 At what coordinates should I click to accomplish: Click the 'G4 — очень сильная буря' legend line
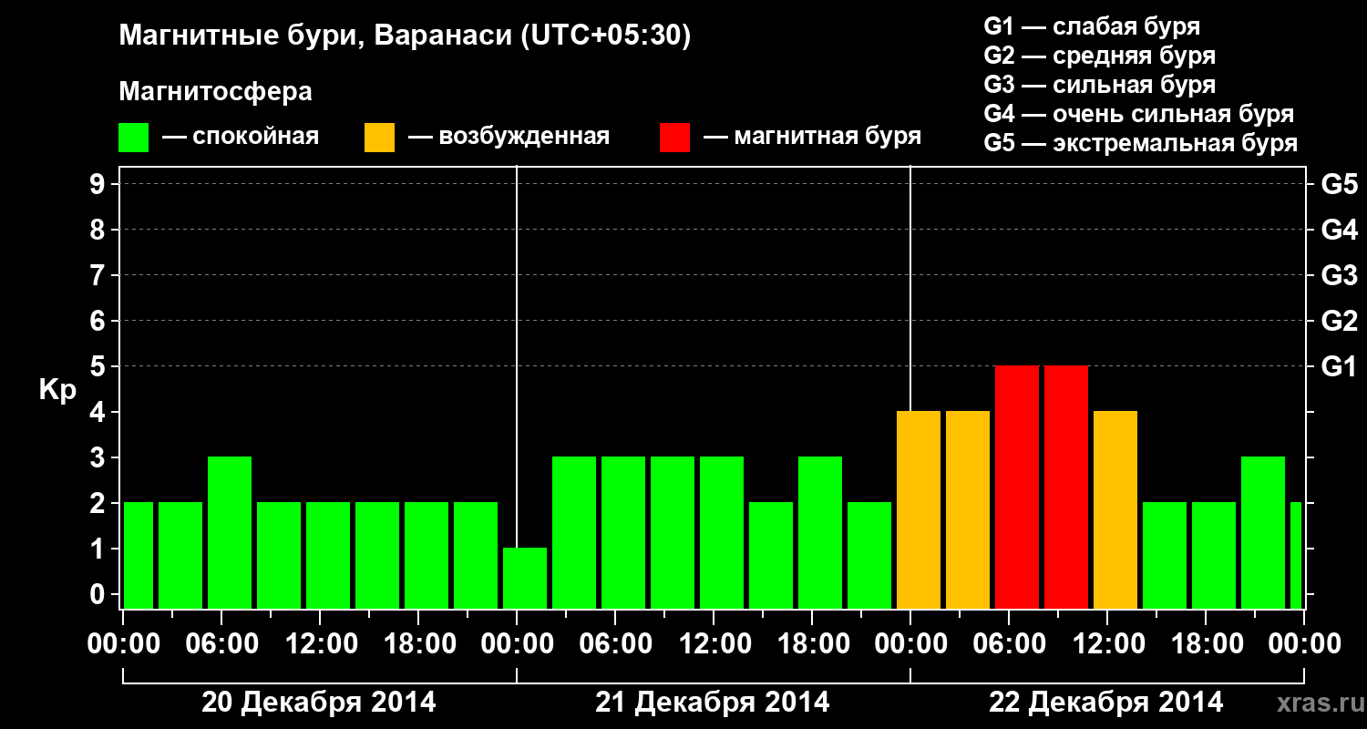tap(1138, 114)
